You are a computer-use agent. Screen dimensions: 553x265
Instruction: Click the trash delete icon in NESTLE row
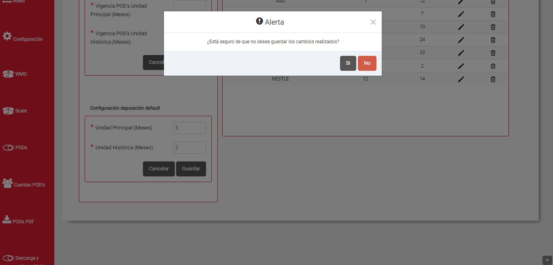[x=493, y=79]
